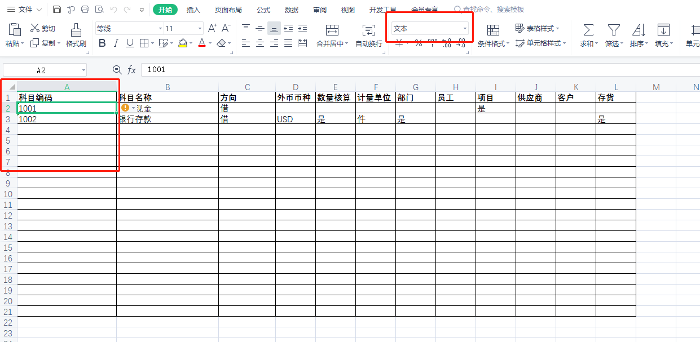Click the yellow fill color bucket
Viewport: 700px width, 342px height.
(x=182, y=43)
